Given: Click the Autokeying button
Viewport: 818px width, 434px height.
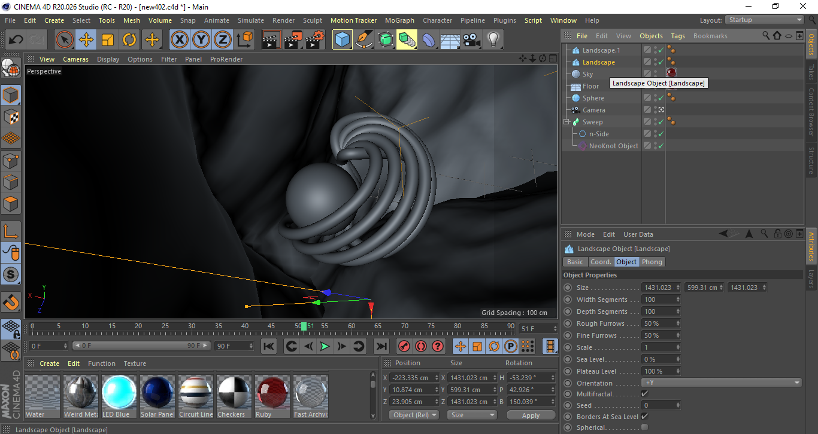Looking at the screenshot, I should point(421,346).
